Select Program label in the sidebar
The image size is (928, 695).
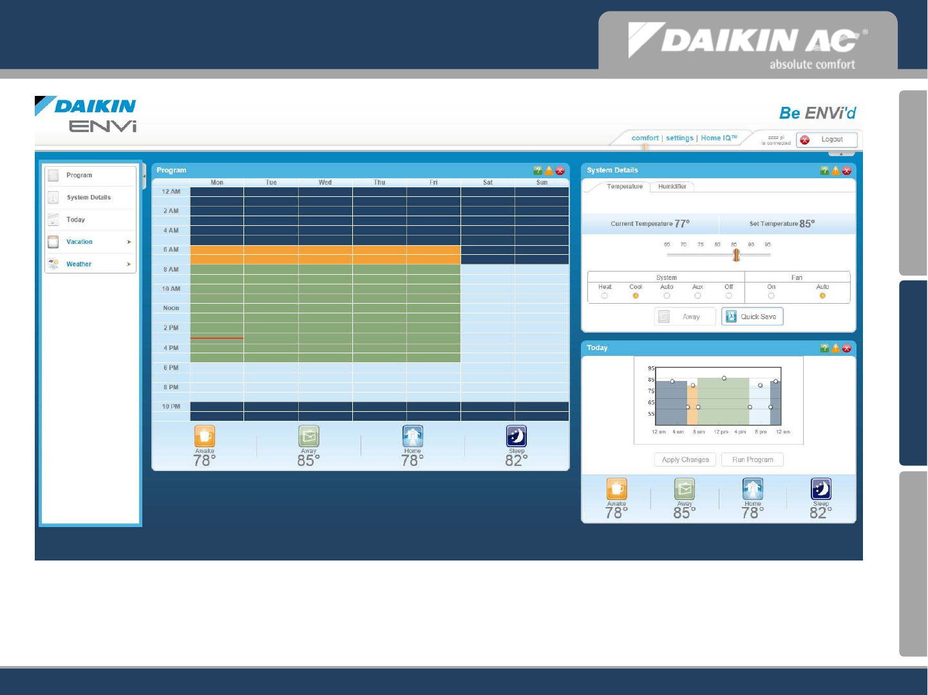pos(79,175)
